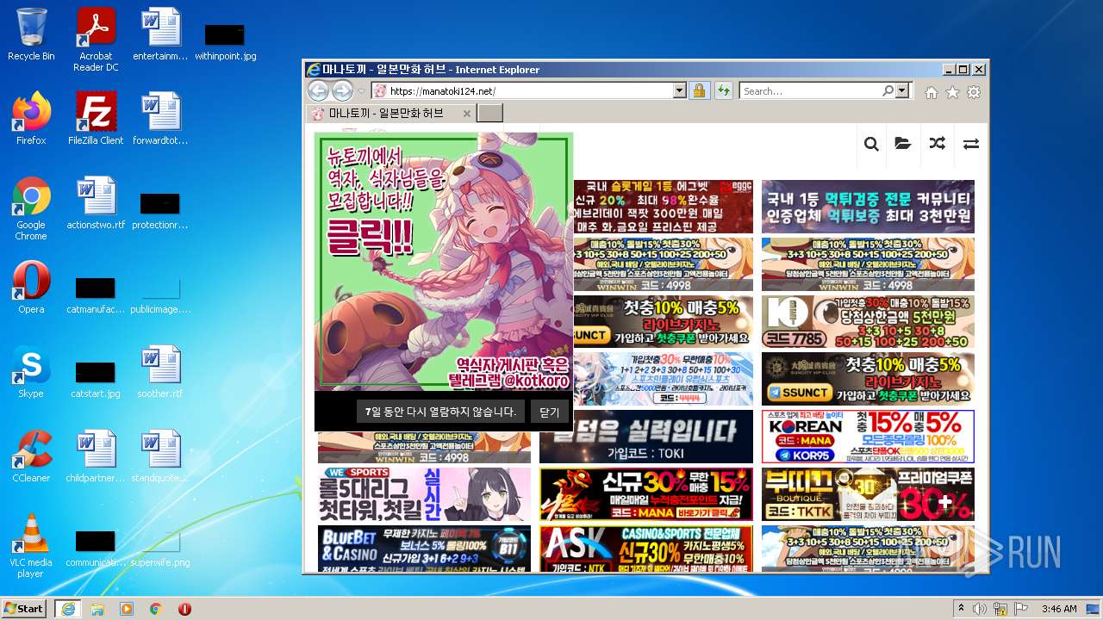Open the Favorites star icon
Viewport: 1103px width, 620px height.
pos(952,91)
